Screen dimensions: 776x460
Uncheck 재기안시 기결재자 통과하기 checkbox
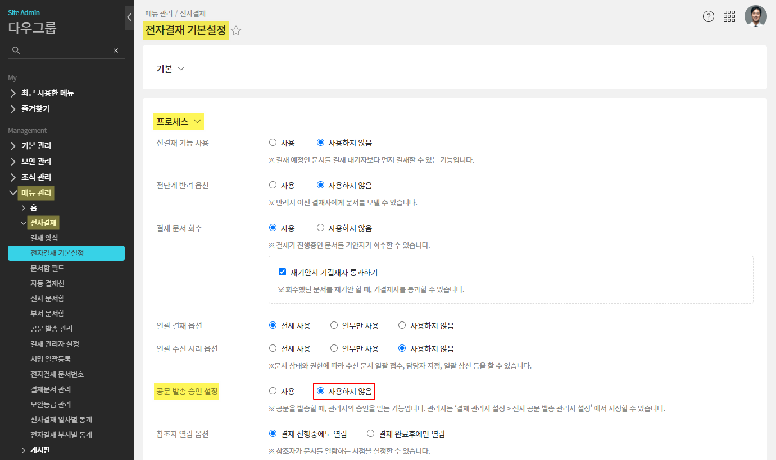pos(283,272)
